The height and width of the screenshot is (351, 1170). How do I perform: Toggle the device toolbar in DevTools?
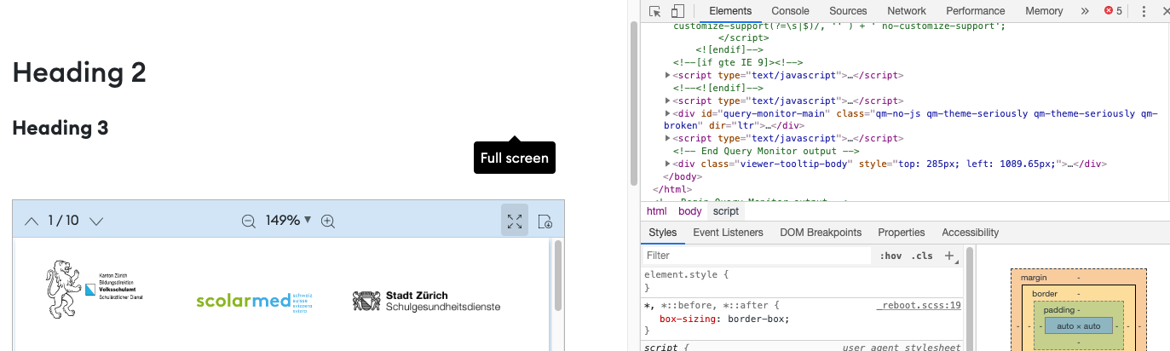(x=677, y=11)
